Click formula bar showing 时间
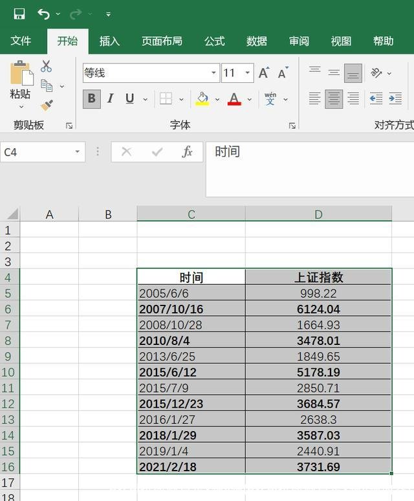The width and height of the screenshot is (414, 501). coord(310,170)
